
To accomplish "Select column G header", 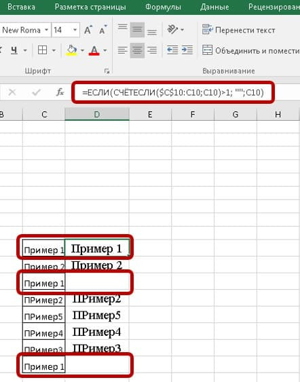I will coord(235,114).
